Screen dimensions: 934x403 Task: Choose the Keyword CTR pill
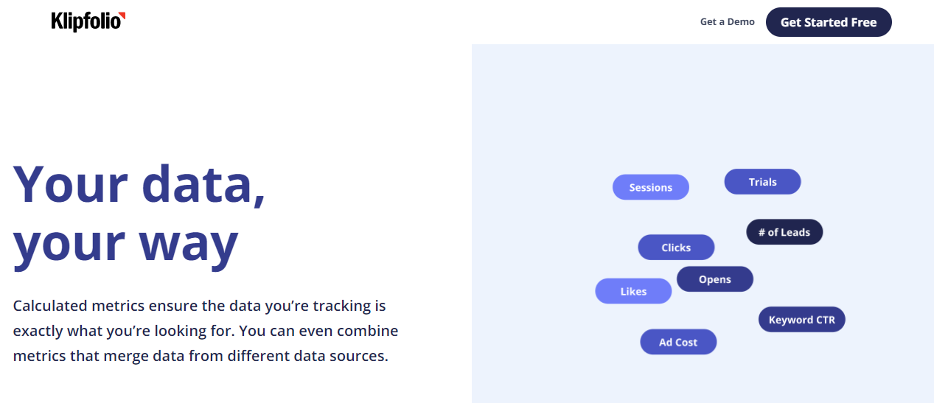801,320
